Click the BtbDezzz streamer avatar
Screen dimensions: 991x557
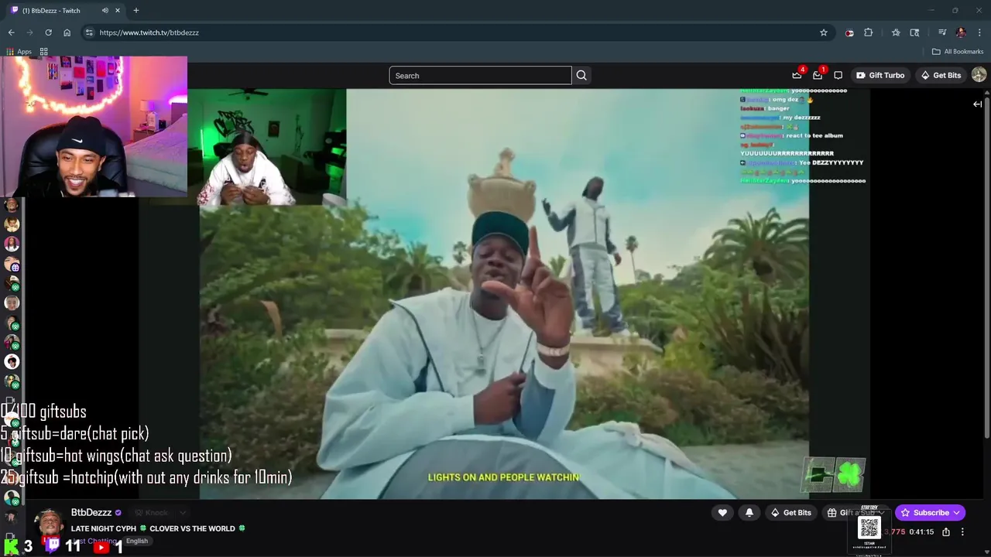(50, 524)
